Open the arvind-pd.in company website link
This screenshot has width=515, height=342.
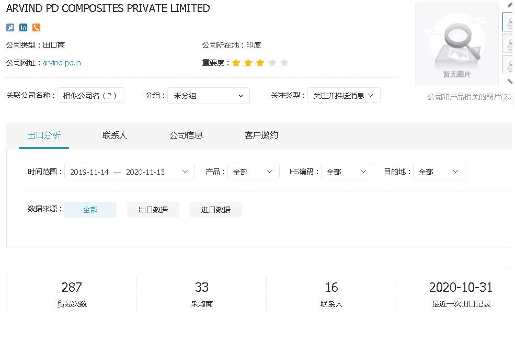pyautogui.click(x=62, y=63)
